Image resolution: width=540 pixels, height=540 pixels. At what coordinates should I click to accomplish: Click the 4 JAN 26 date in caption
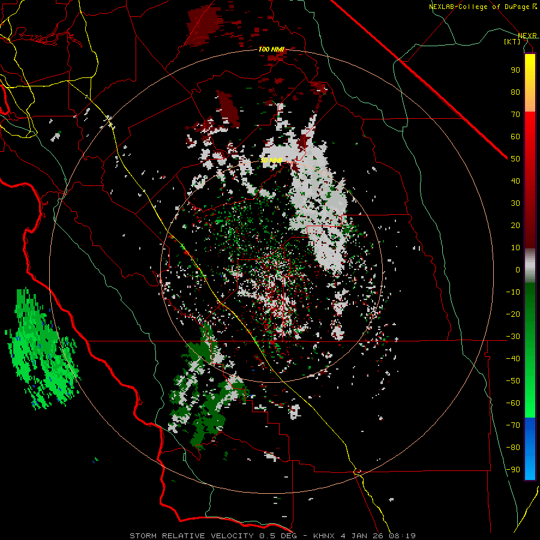coord(362,536)
